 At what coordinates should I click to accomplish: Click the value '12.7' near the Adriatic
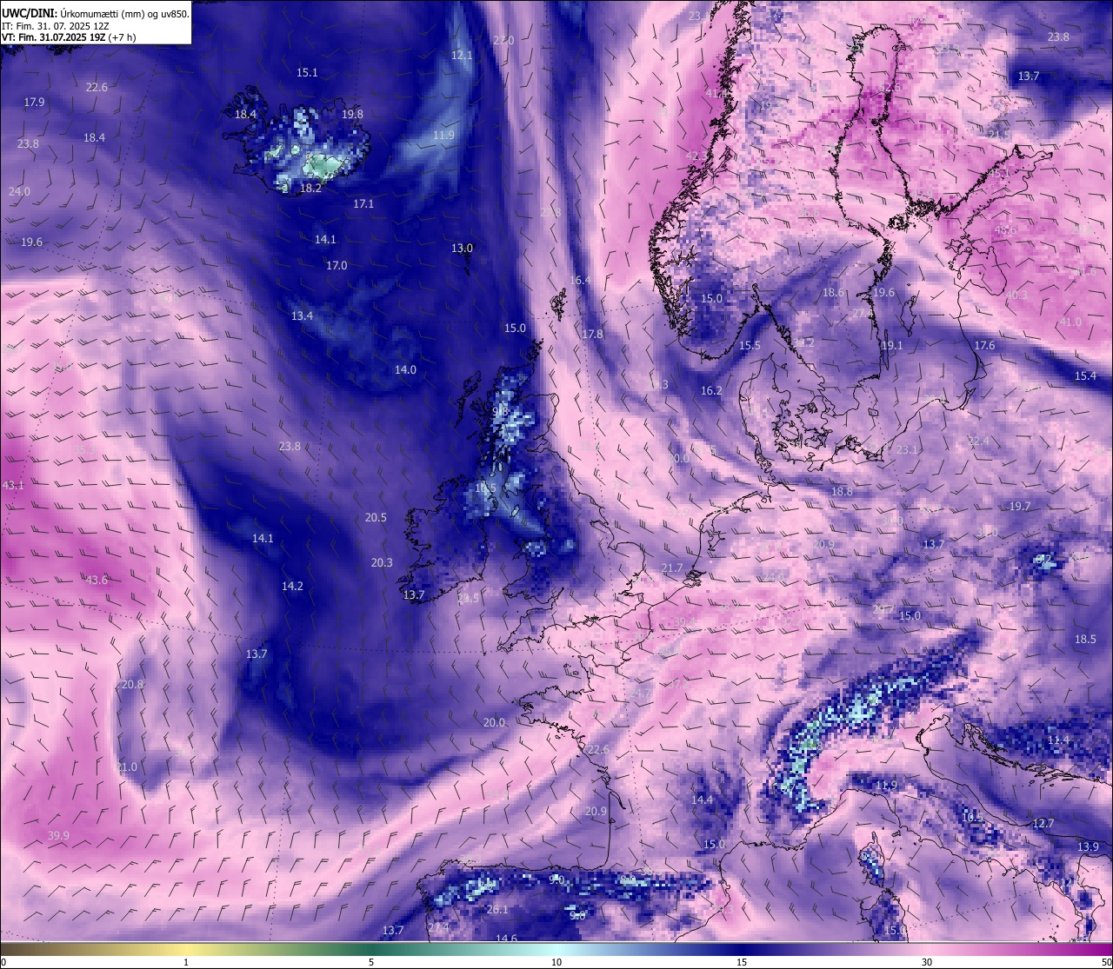tap(1043, 824)
